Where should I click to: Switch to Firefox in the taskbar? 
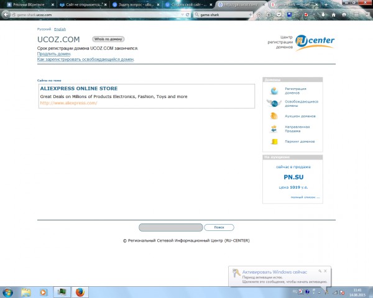[x=80, y=292]
